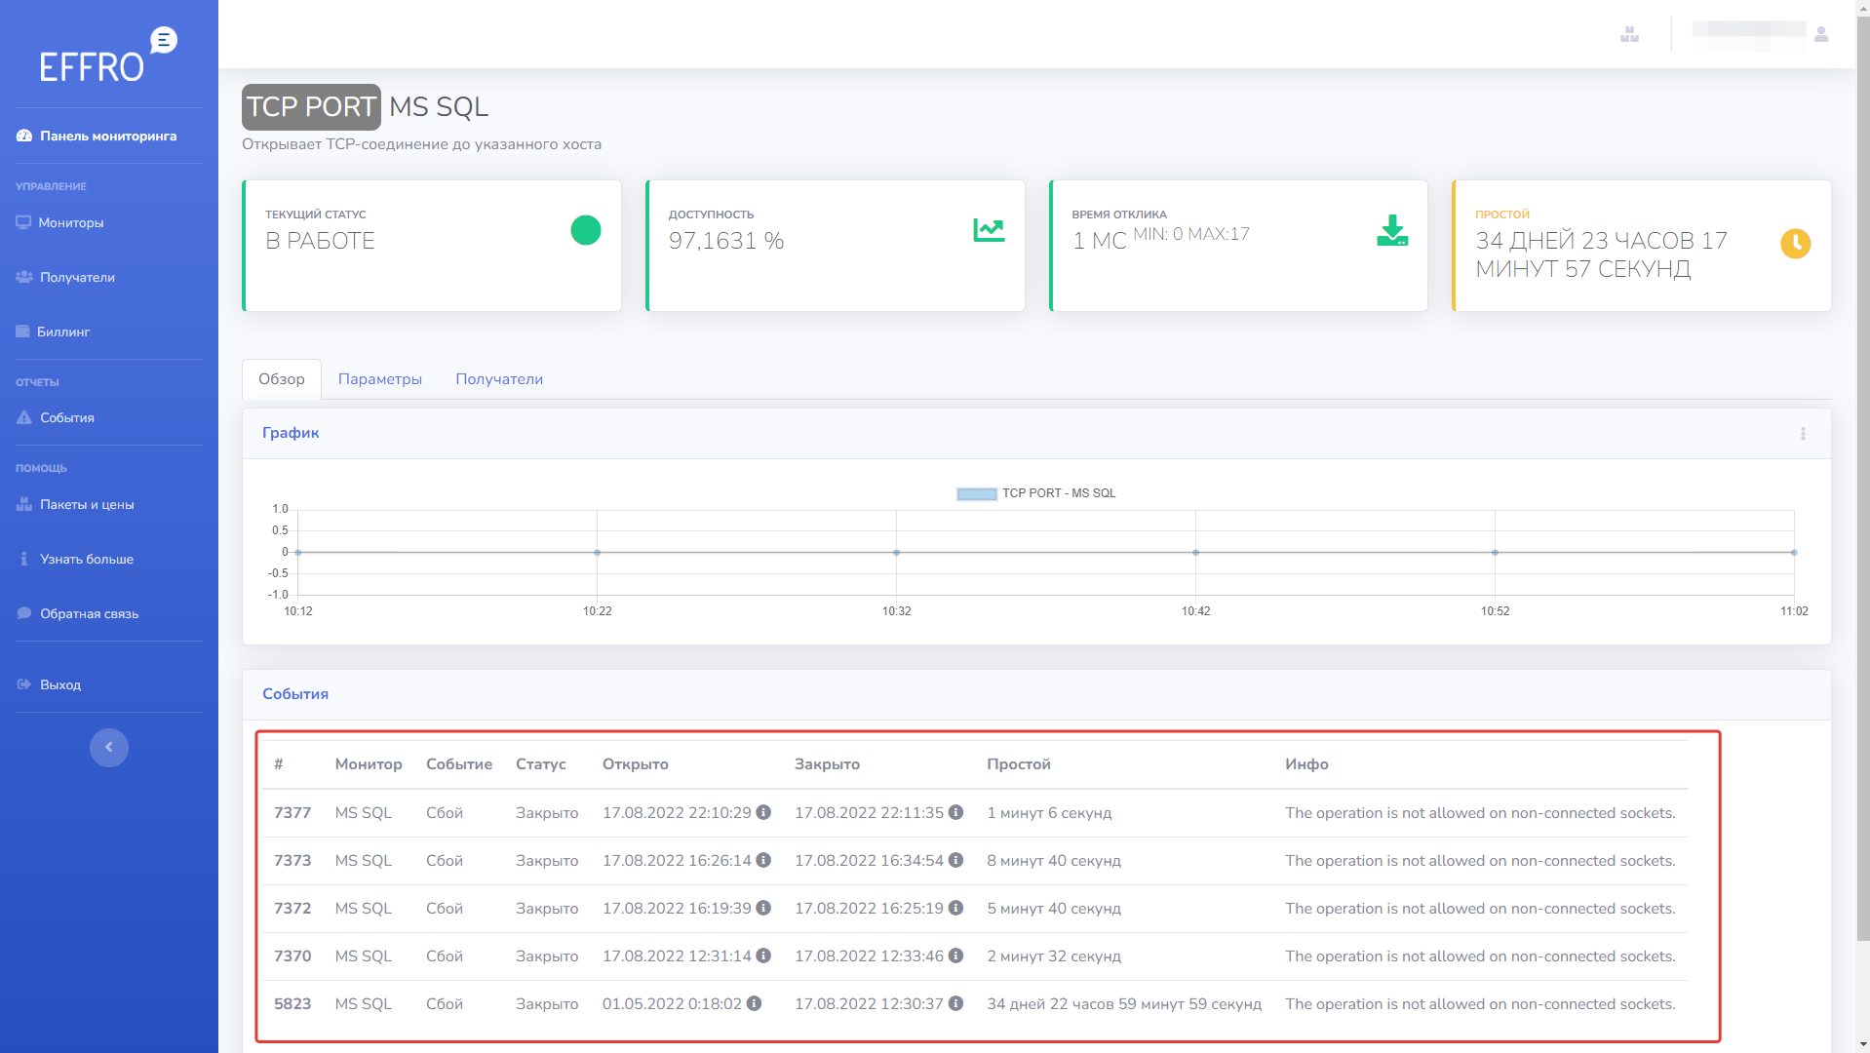Click the yellow clock downtime icon
Viewport: 1870px width, 1053px height.
tap(1795, 244)
